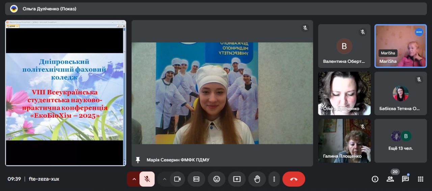Leave the call with red button
432x191 pixels.
[294, 179]
